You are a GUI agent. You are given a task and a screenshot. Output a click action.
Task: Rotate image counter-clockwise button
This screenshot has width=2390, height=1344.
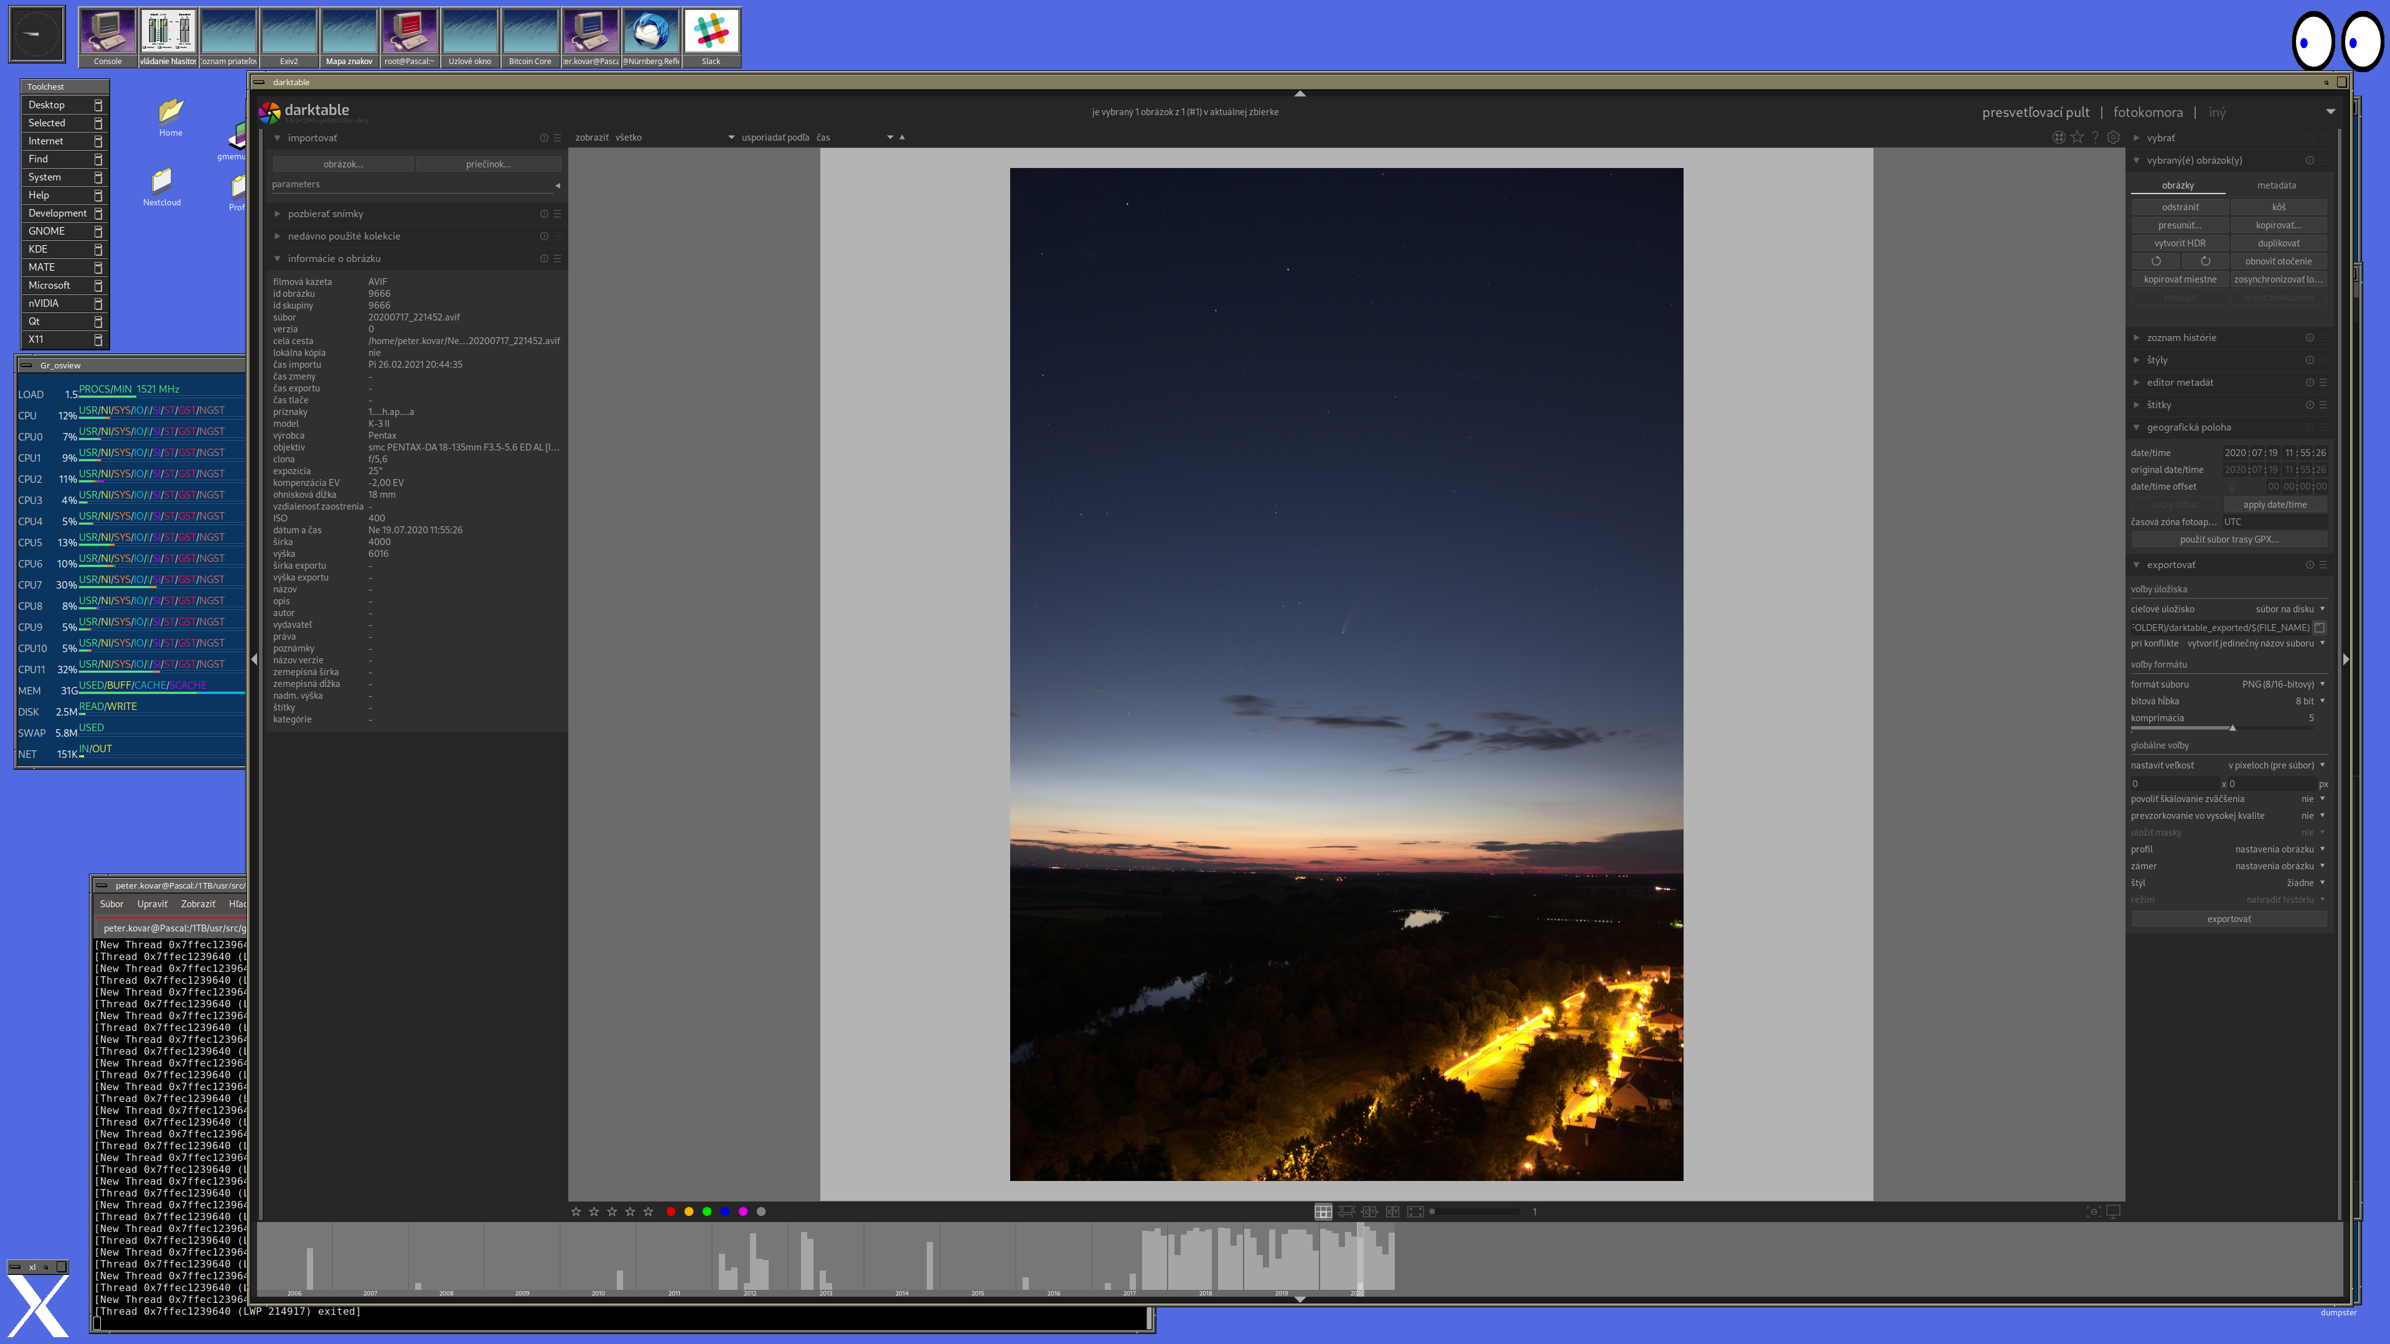[x=2156, y=261]
